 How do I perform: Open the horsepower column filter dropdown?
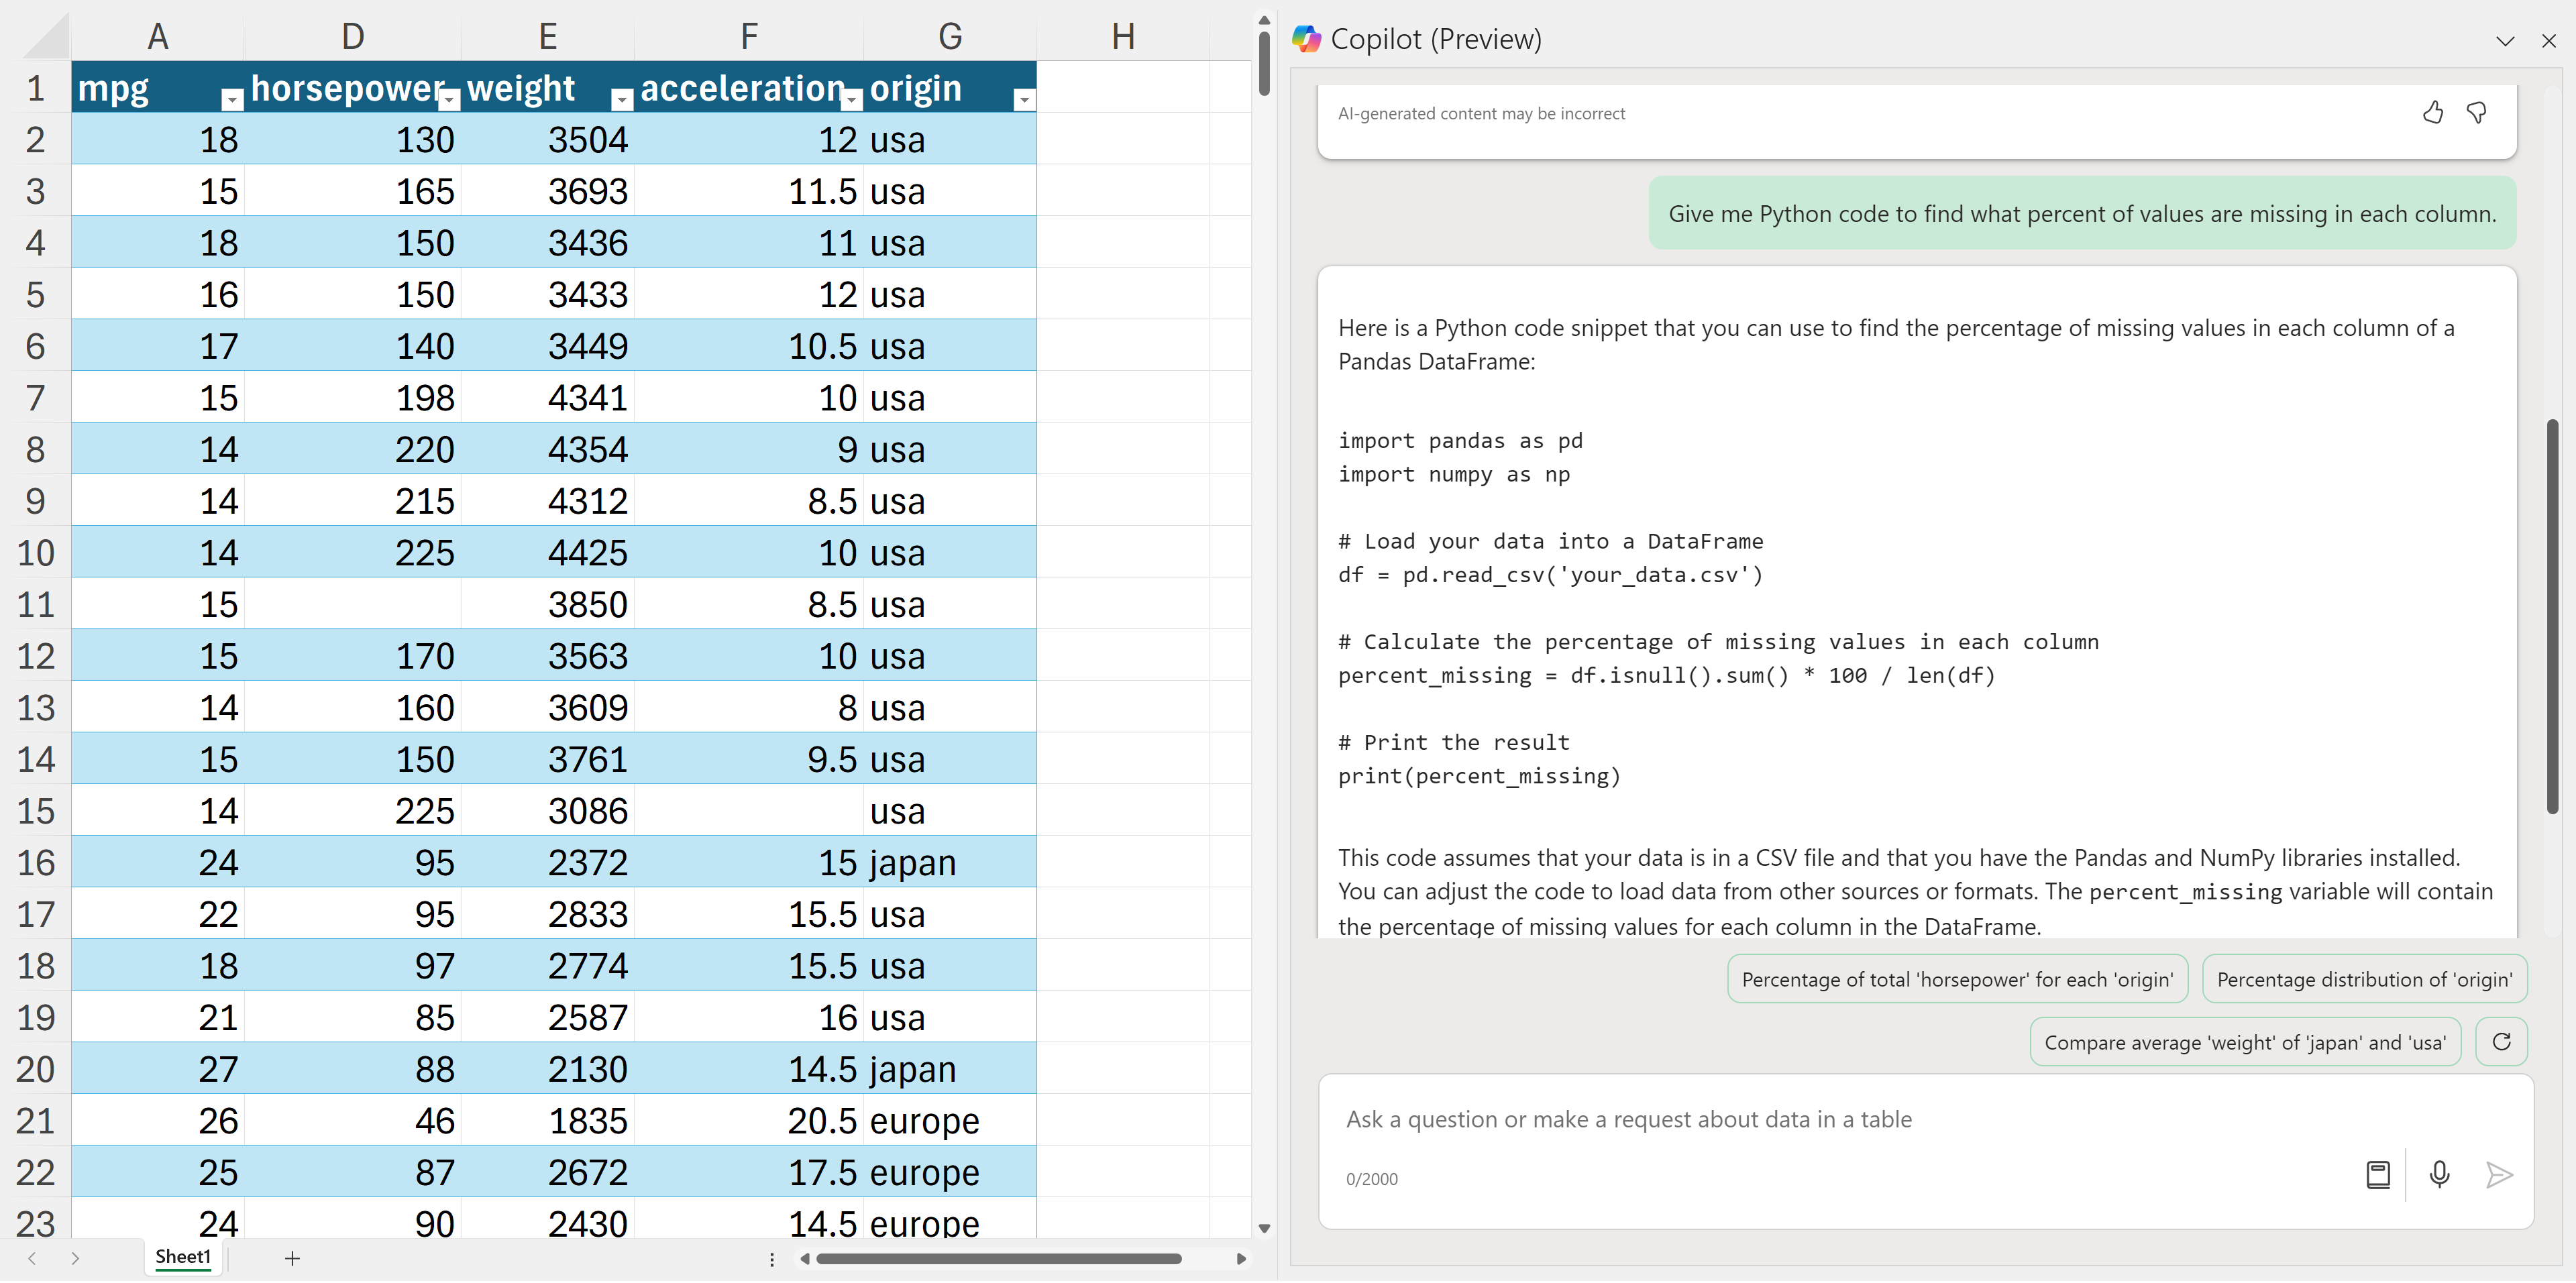[x=449, y=99]
